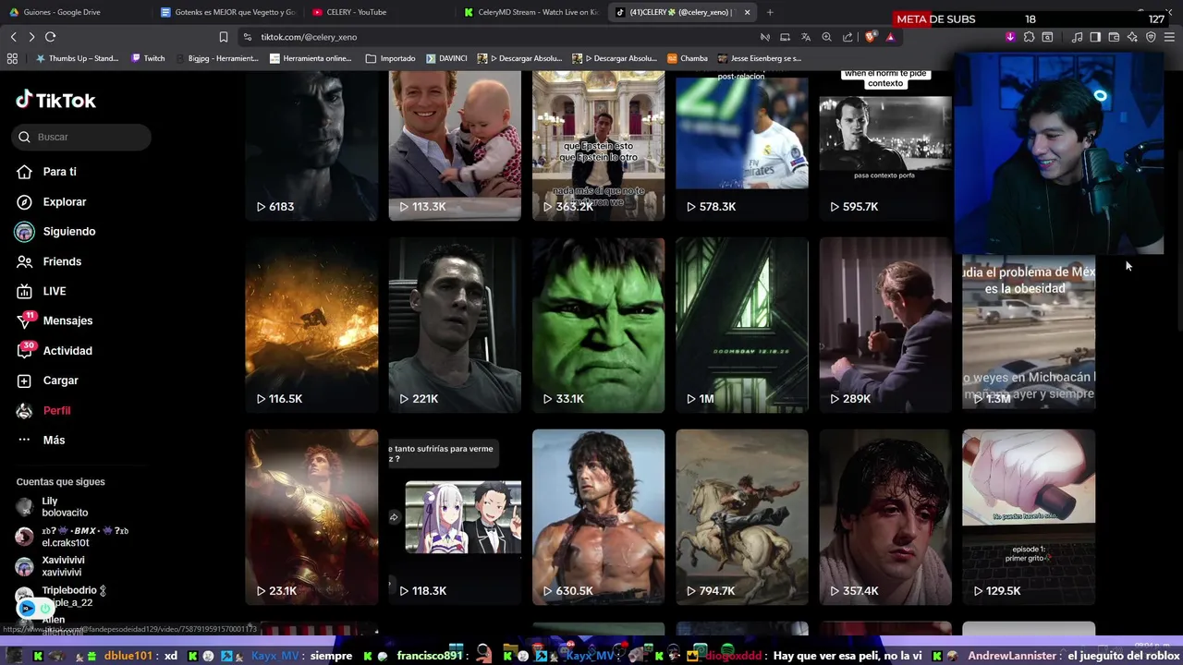The height and width of the screenshot is (665, 1183).
Task: Open the Chamba bookmark
Action: click(x=687, y=58)
